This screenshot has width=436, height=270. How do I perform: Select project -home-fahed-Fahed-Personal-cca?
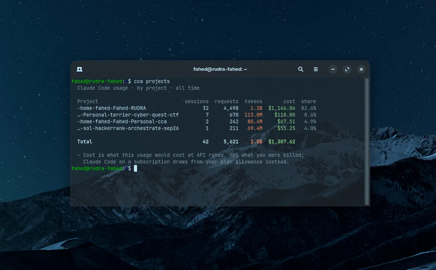(122, 121)
